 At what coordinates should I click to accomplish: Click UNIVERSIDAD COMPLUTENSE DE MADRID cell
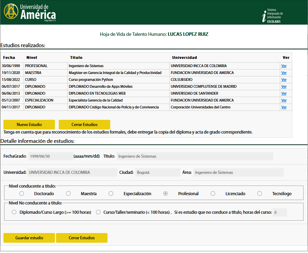(225, 86)
